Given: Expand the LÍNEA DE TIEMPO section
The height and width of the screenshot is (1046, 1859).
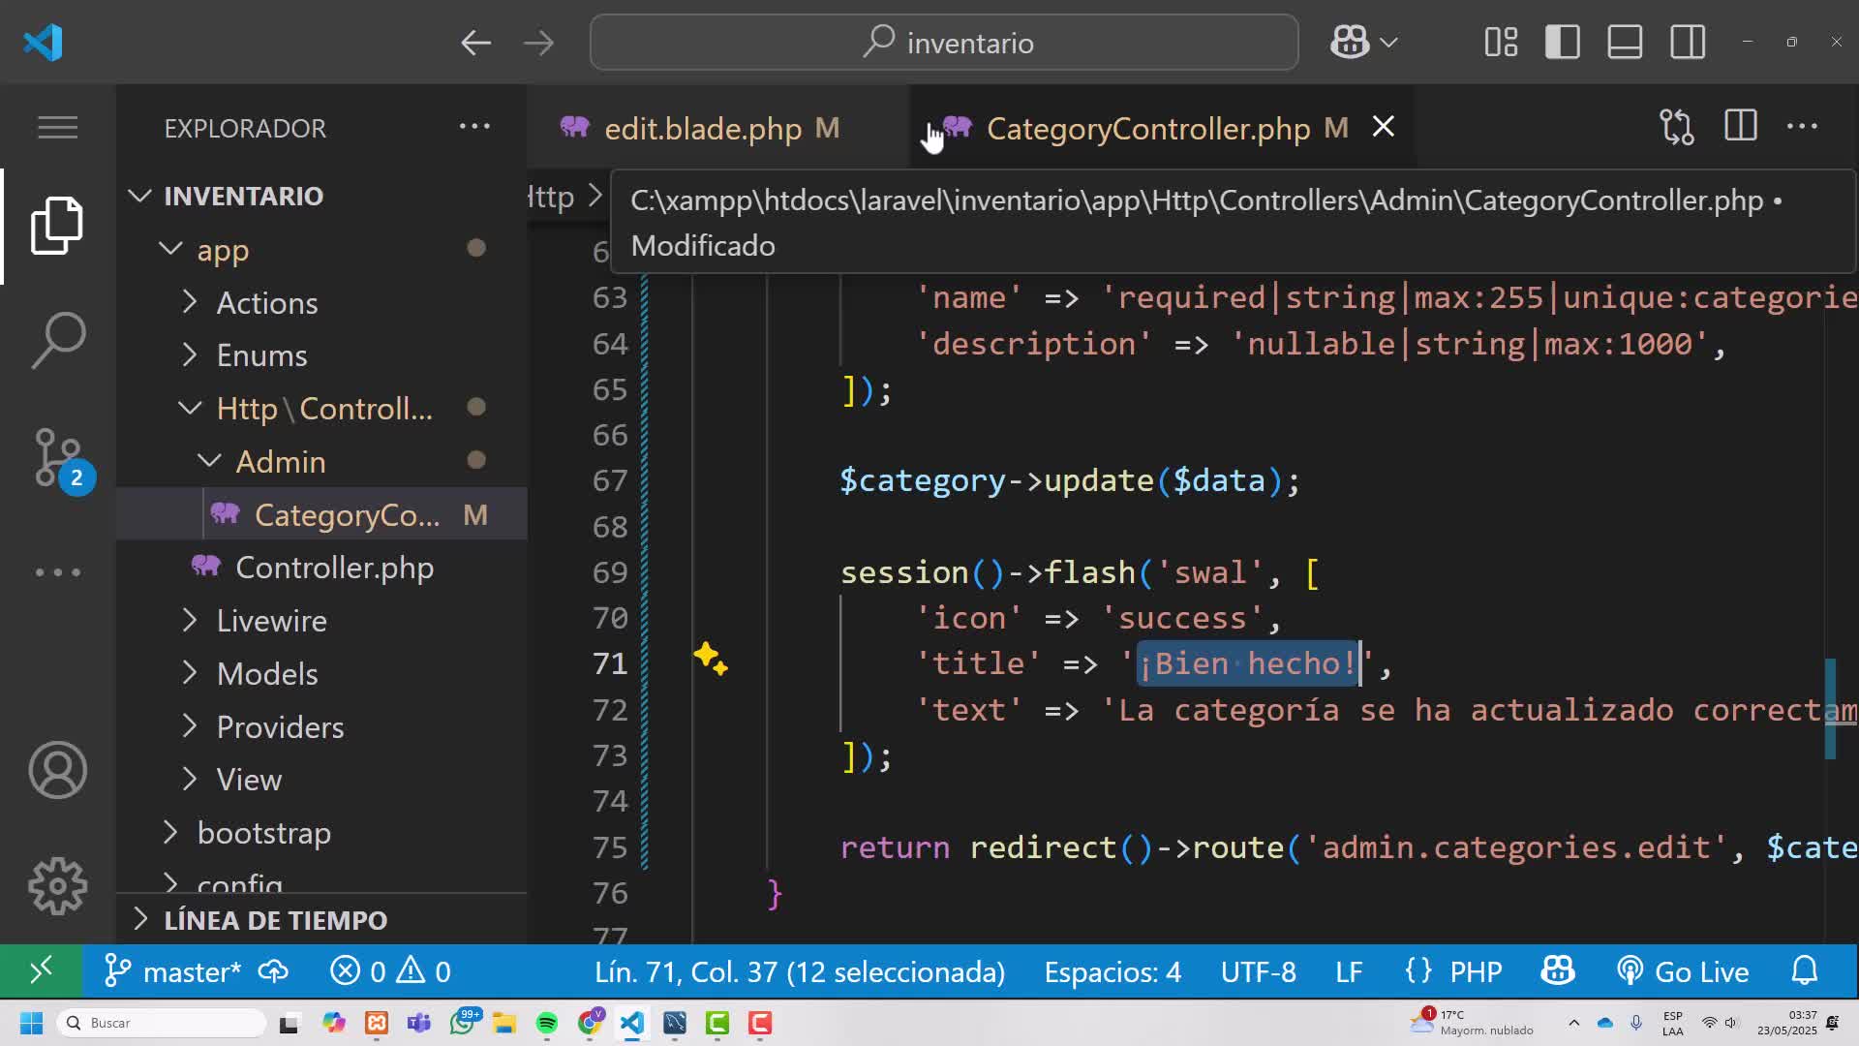Looking at the screenshot, I should point(321,920).
